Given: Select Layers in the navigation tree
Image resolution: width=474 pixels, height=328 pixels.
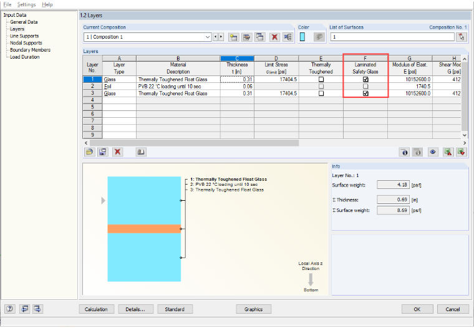Looking at the screenshot, I should pyautogui.click(x=17, y=29).
